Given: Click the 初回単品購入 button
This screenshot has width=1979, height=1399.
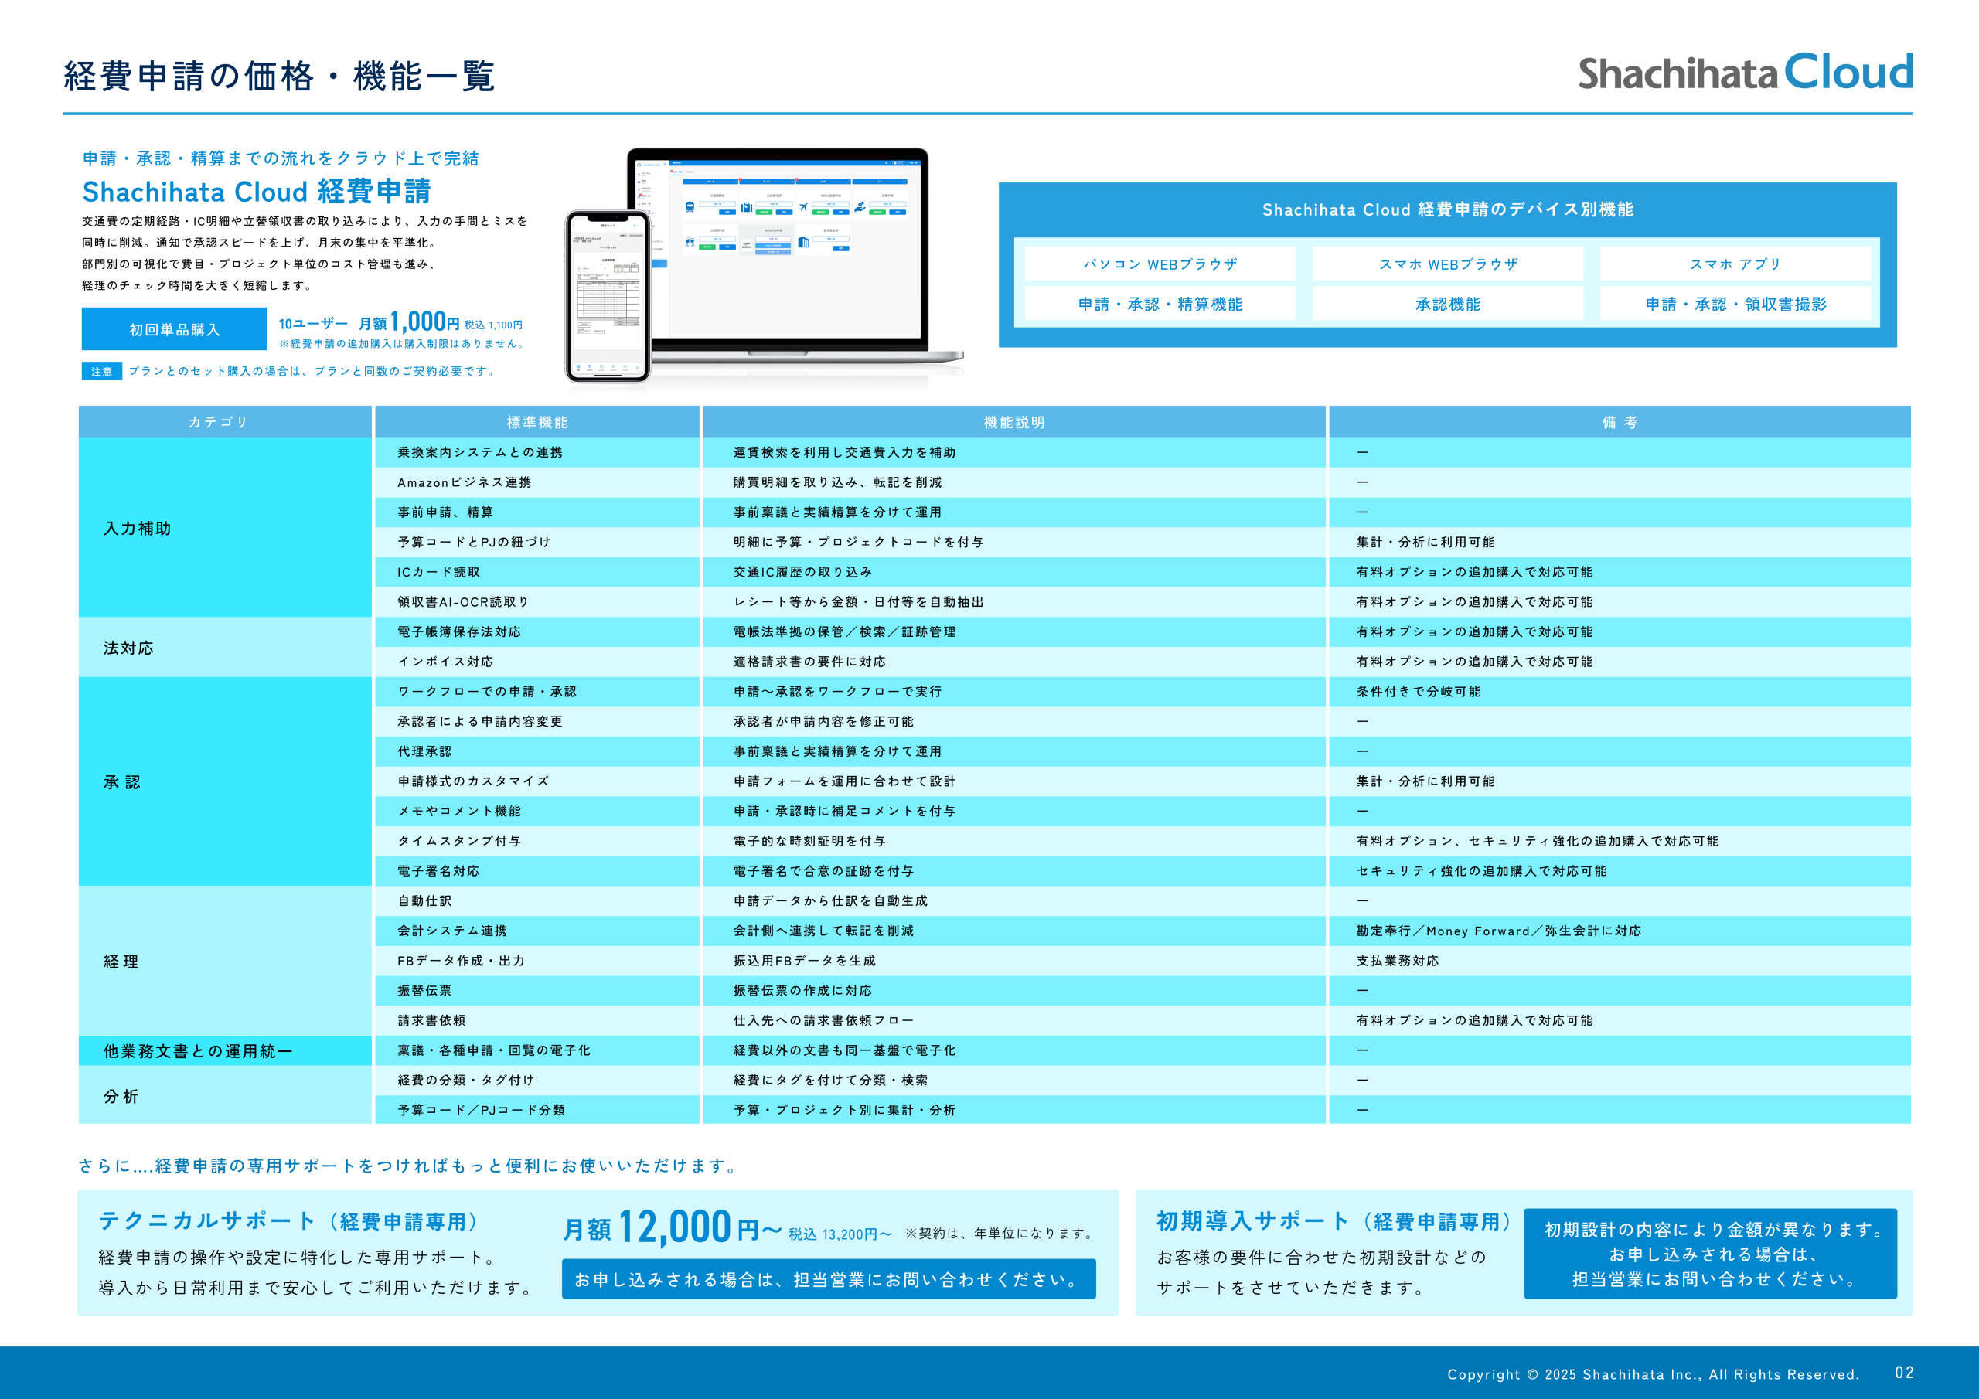Looking at the screenshot, I should click(174, 329).
